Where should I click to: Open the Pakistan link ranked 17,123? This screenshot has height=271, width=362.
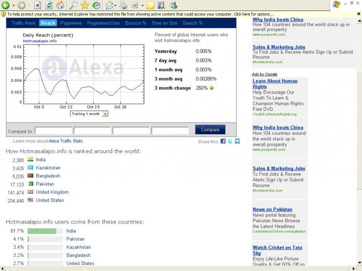click(x=45, y=184)
